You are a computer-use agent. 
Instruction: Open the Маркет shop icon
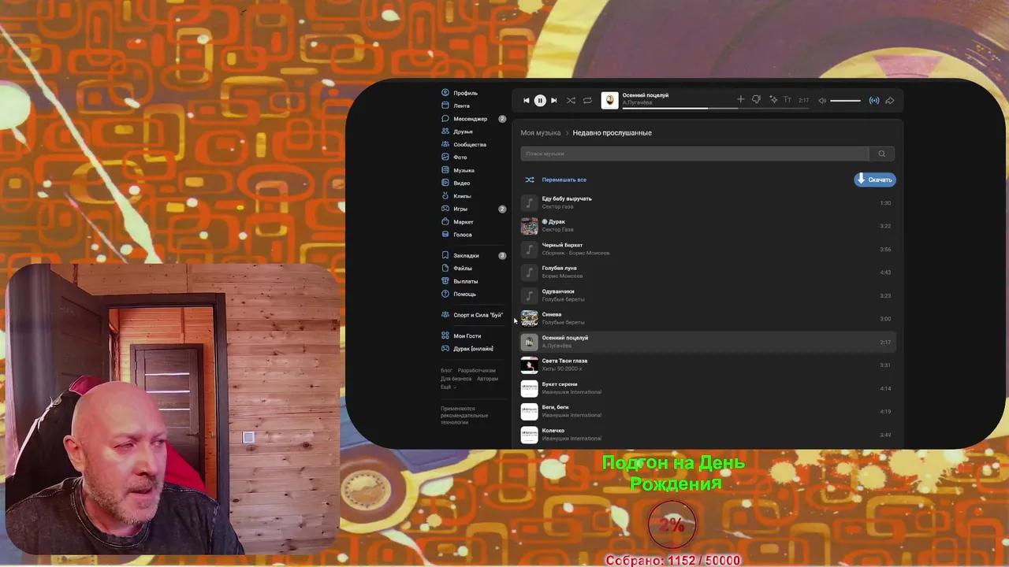click(445, 222)
